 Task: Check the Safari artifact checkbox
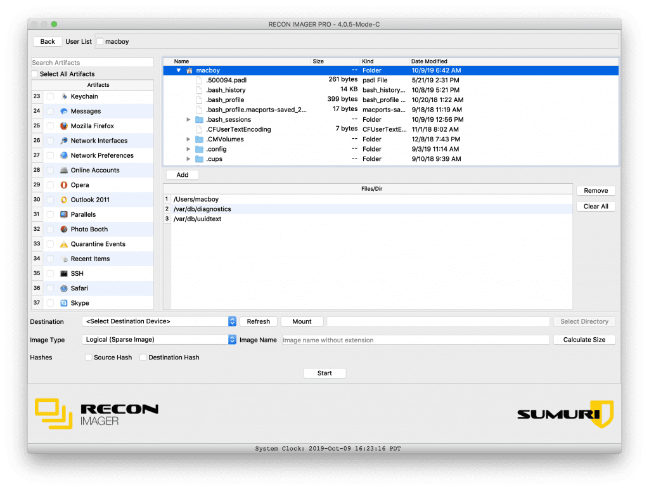50,288
